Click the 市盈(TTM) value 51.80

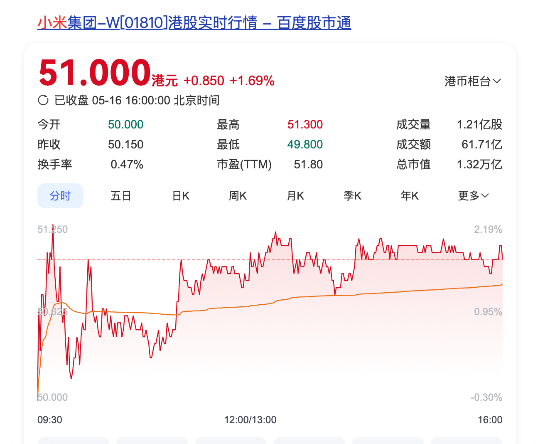(x=308, y=164)
